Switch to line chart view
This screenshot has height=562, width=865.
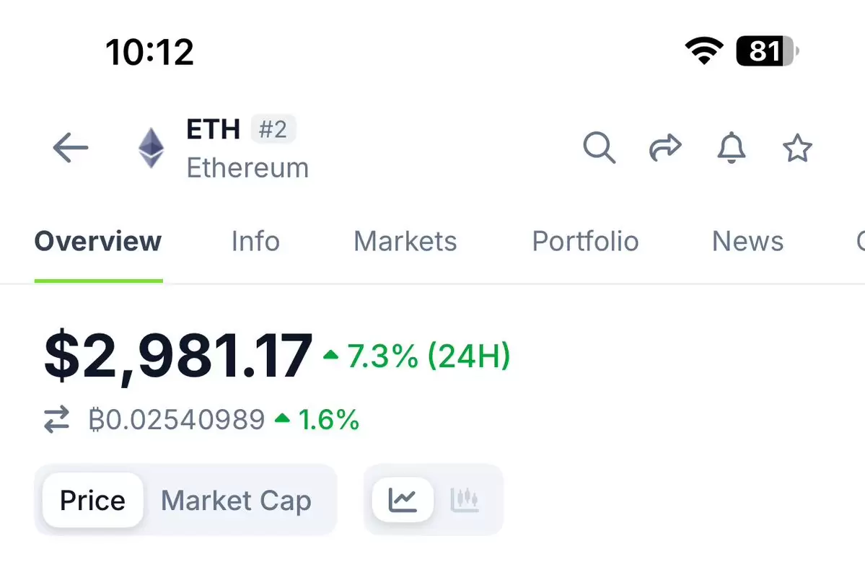click(x=403, y=500)
